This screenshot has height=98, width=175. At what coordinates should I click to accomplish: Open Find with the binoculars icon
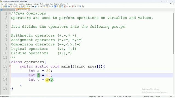pyautogui.click(x=33, y=7)
